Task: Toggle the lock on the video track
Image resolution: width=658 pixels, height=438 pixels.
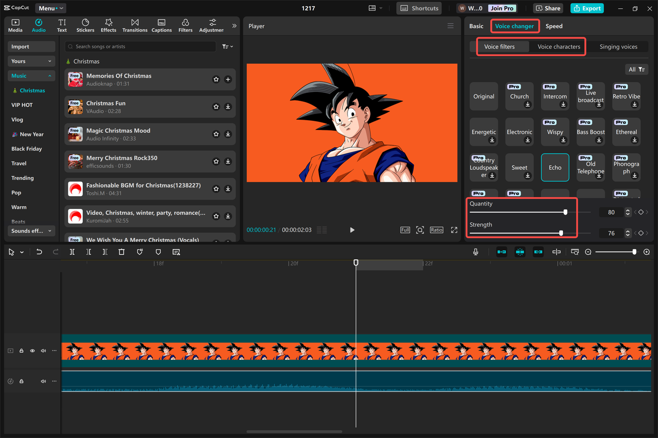Action: click(x=21, y=351)
